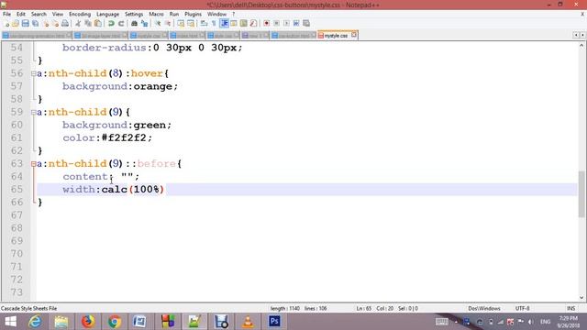
Task: Open the File menu
Action: click(x=6, y=14)
